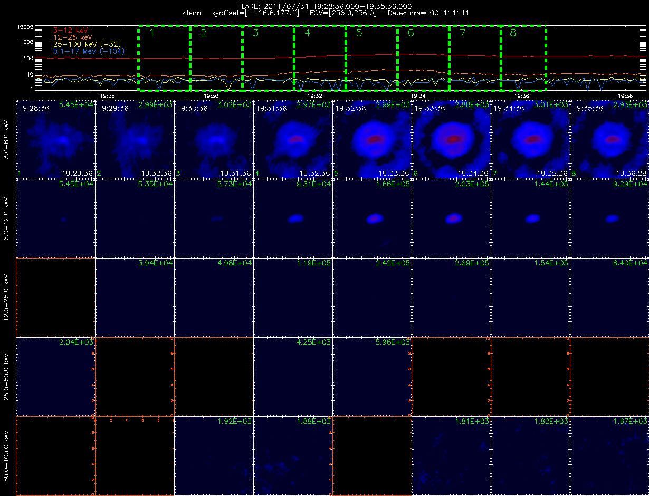Click the FLARE date and time title
Viewport: 649px width, 496px height.
pos(325,6)
